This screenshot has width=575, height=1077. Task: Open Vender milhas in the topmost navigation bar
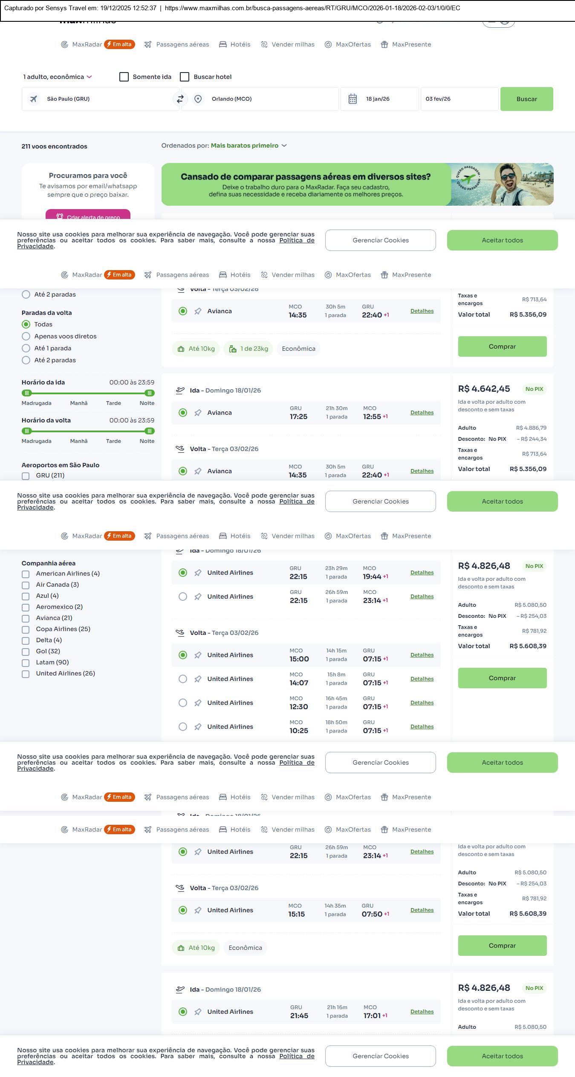click(x=288, y=44)
